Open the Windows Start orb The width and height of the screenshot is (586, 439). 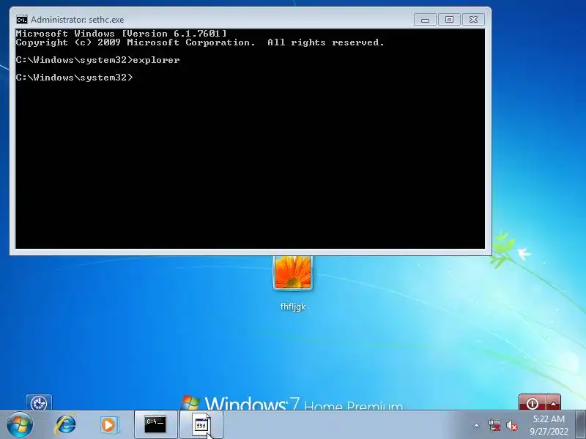coord(19,425)
